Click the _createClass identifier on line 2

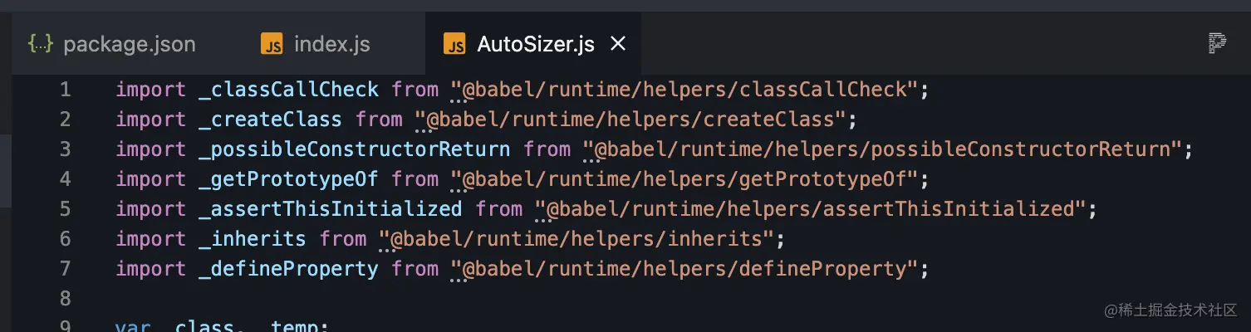click(270, 120)
